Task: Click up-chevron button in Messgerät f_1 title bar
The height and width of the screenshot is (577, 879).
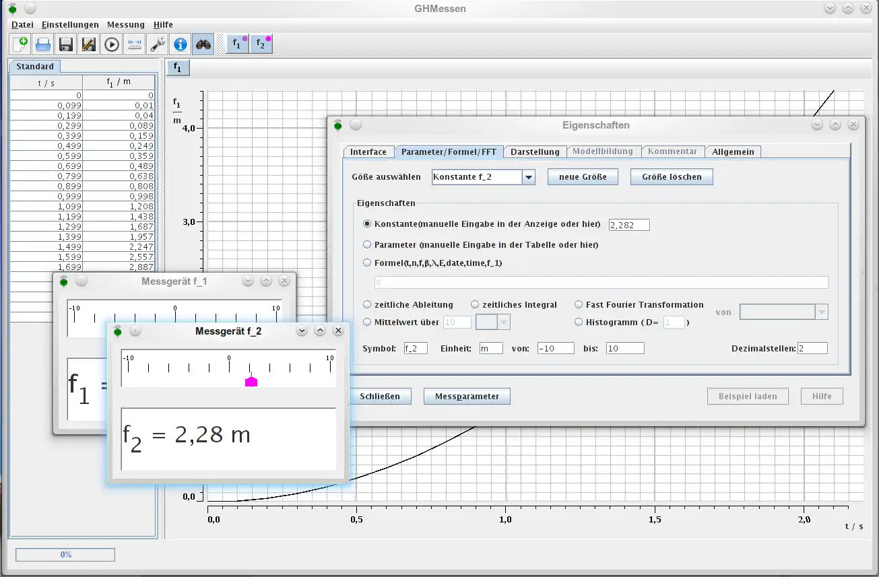Action: pyautogui.click(x=265, y=281)
